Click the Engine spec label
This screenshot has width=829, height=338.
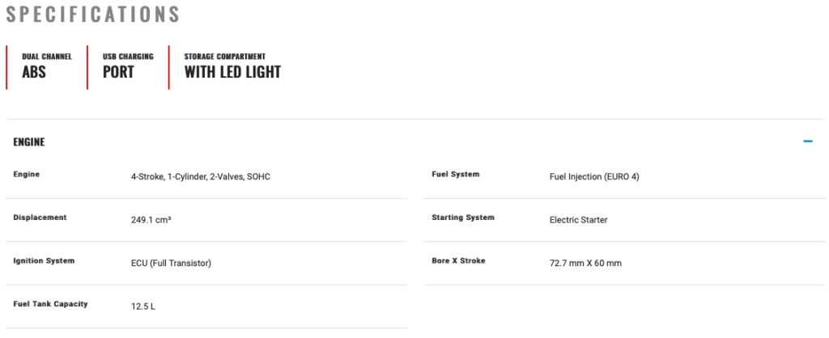27,175
